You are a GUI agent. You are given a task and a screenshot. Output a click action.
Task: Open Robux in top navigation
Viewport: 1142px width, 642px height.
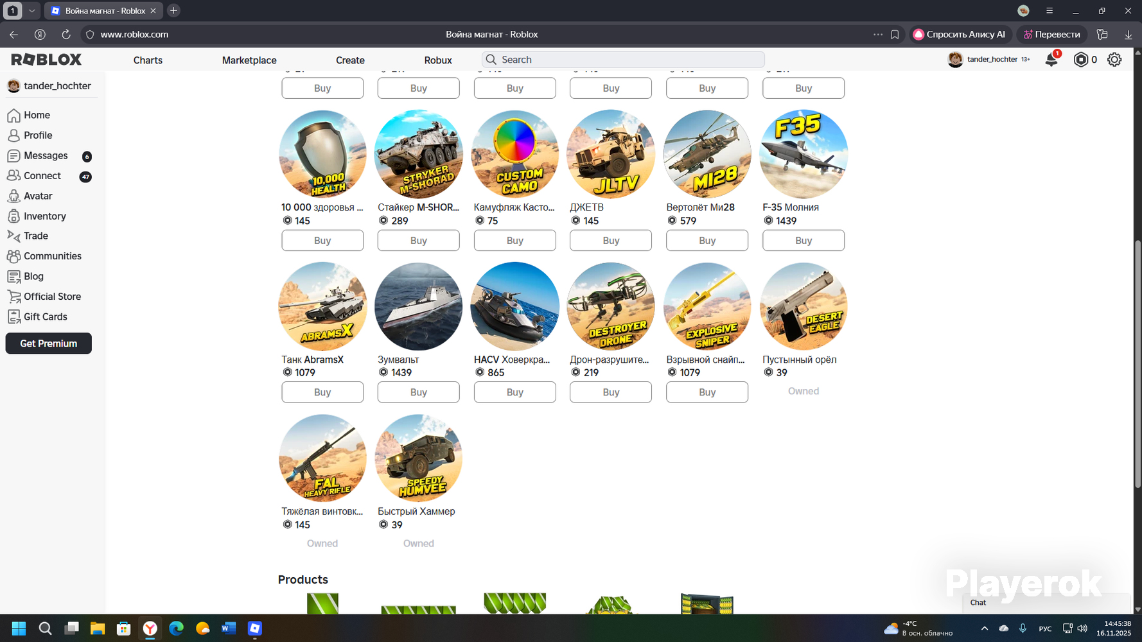(438, 60)
